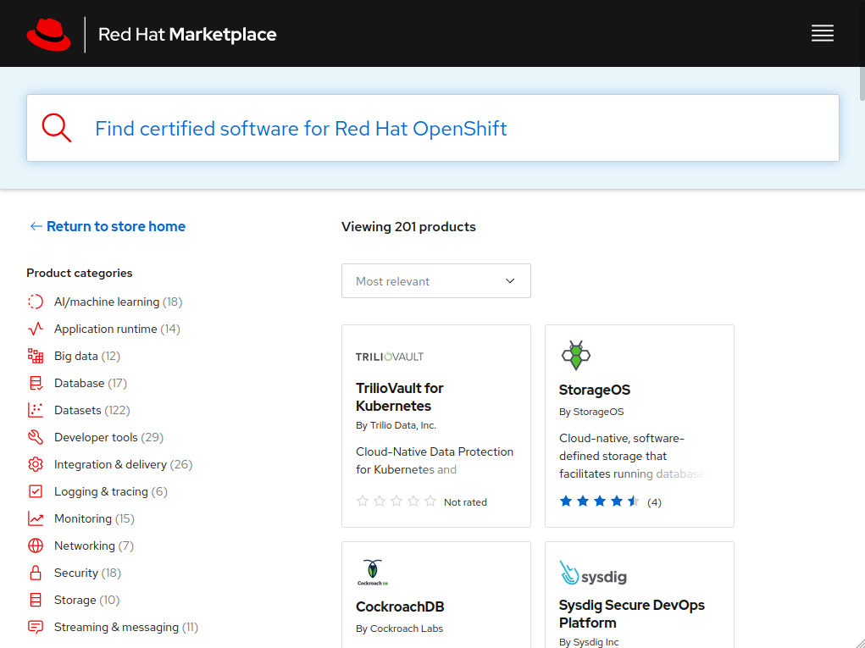Click "By Sysdig Inc" vendor text
The image size is (865, 648).
(589, 642)
